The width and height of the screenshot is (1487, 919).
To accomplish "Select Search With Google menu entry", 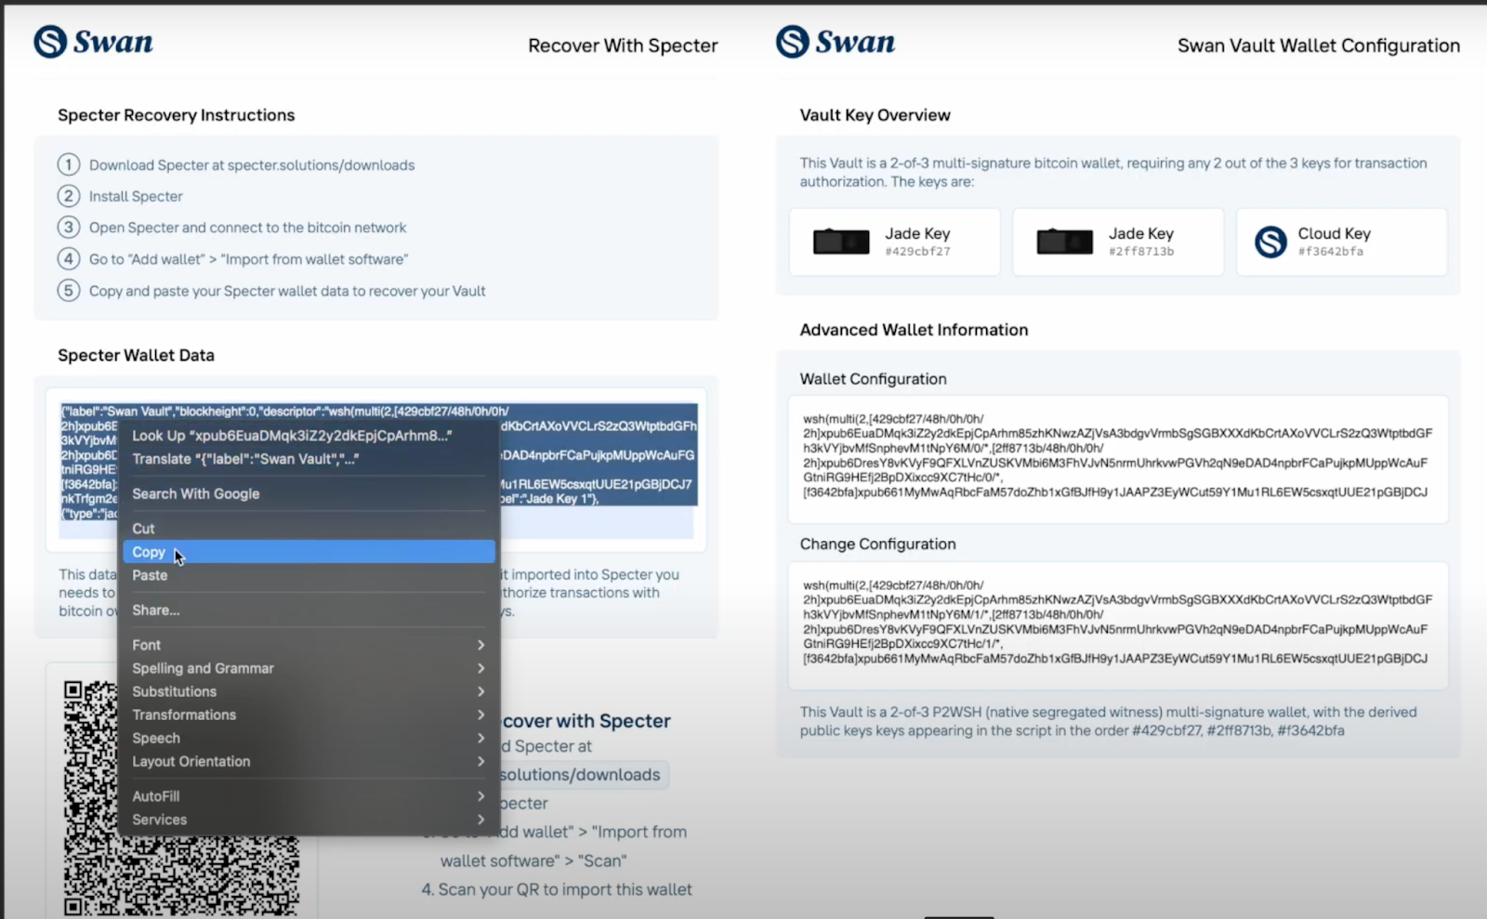I will (x=309, y=493).
